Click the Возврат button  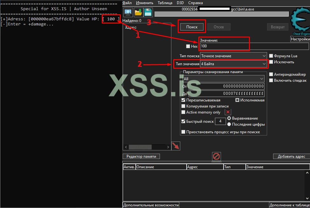click(278, 27)
